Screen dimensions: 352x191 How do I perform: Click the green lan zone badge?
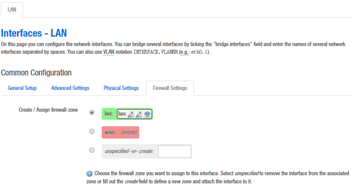pos(109,113)
